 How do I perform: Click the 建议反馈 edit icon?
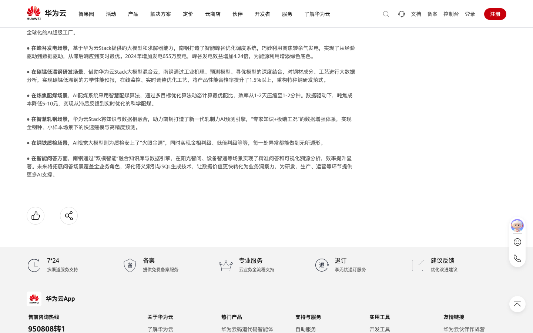click(x=418, y=265)
